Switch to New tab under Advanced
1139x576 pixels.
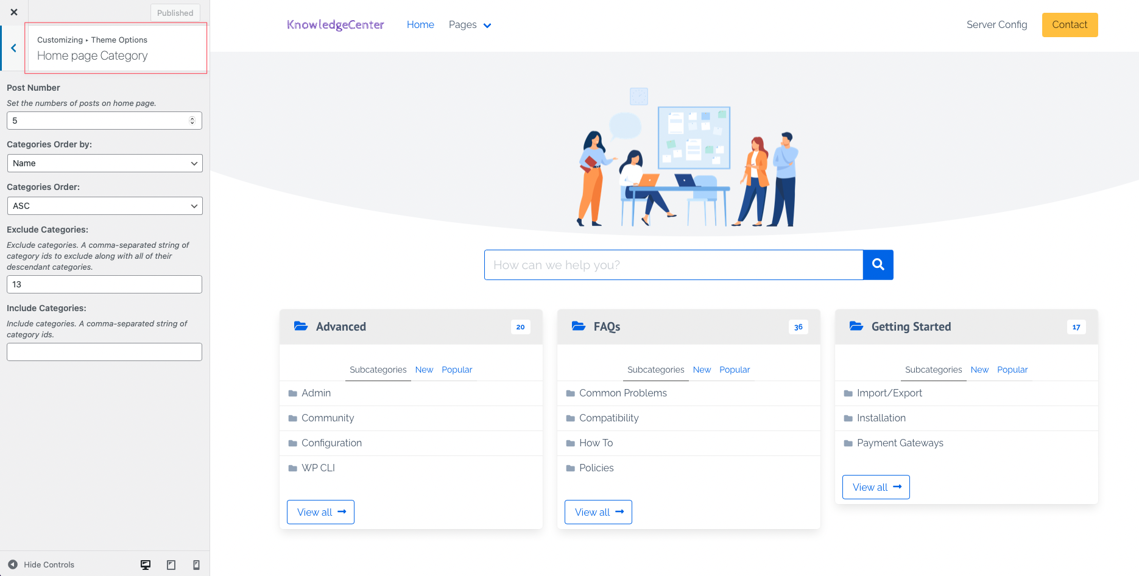(x=424, y=370)
